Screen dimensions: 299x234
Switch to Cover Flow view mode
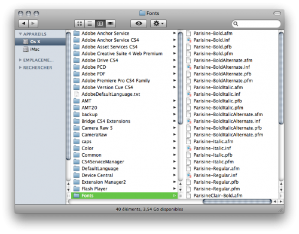click(x=111, y=23)
